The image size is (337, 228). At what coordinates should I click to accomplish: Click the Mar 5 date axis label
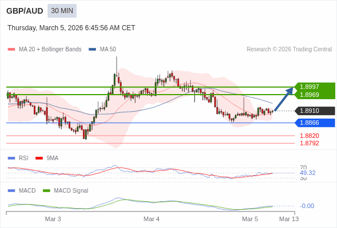250,219
